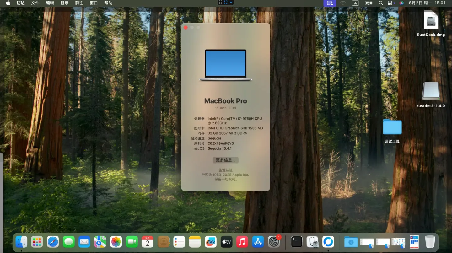Start FaceTime from the Dock
This screenshot has width=452, height=253.
pyautogui.click(x=132, y=242)
